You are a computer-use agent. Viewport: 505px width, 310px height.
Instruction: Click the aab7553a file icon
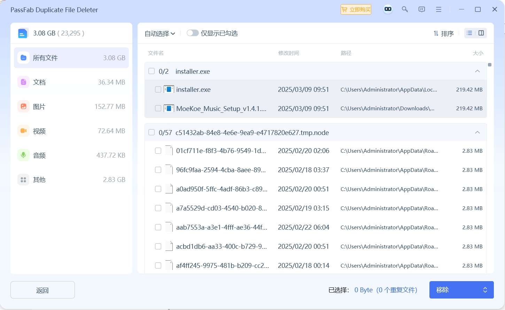169,227
